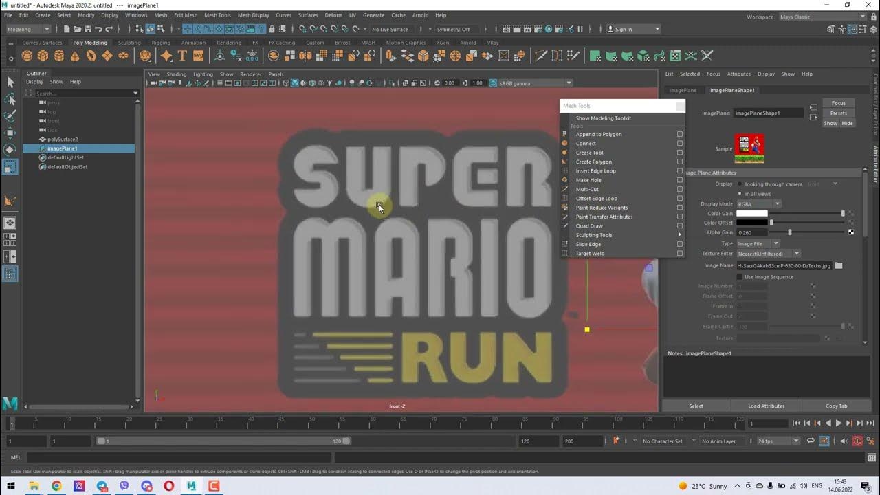Click the Hide button in Attribute Editor
The image size is (880, 495).
847,124
